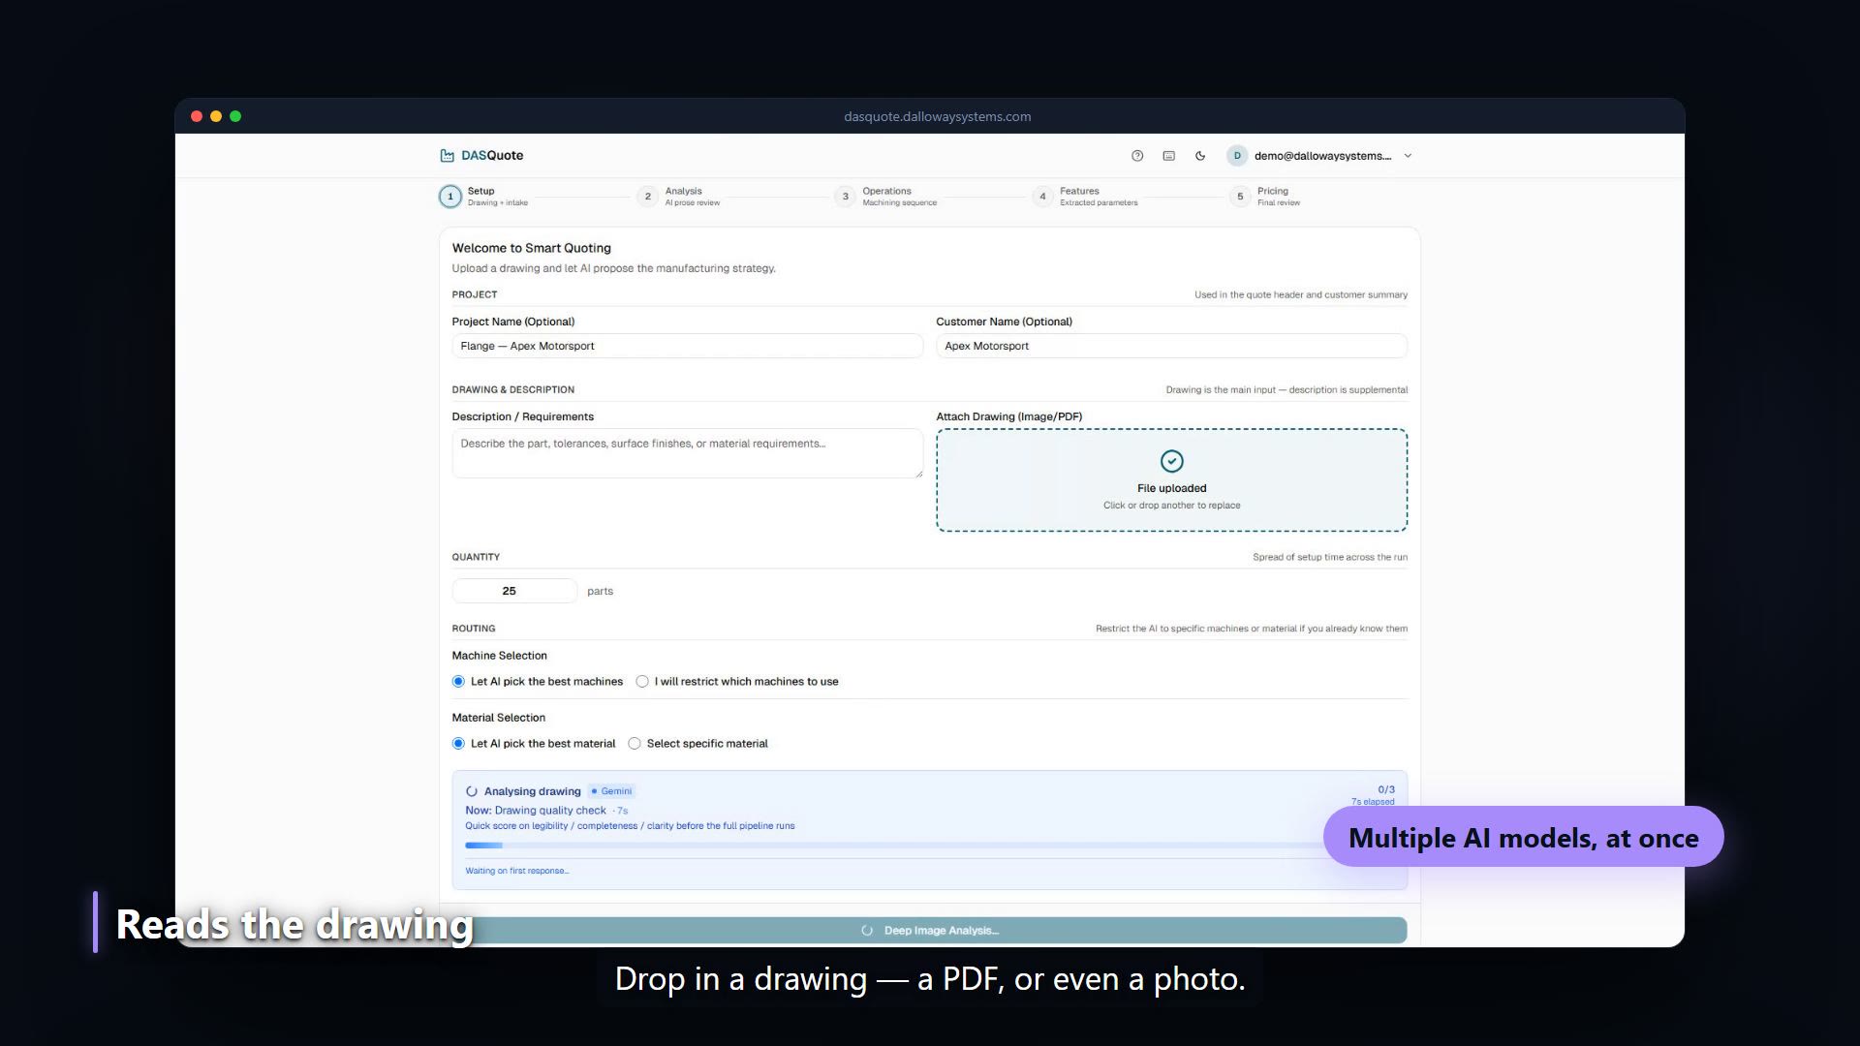Go to the Pricing step label
Screen dimensions: 1860x1046
(x=1272, y=191)
